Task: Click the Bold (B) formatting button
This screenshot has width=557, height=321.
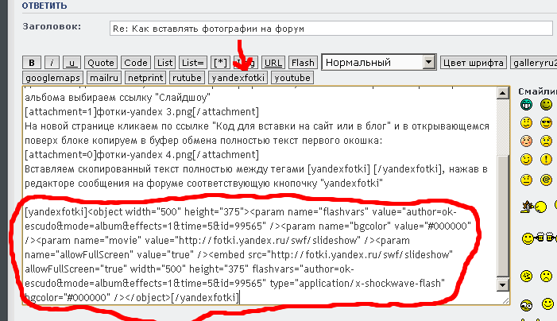Action: (x=31, y=62)
